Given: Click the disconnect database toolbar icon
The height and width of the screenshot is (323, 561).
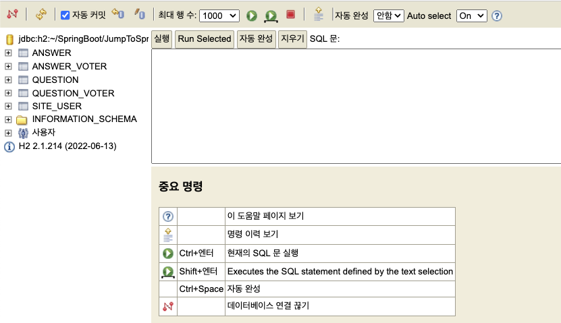Looking at the screenshot, I should (x=13, y=14).
